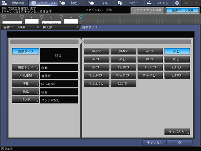Choose B4 landscape paper size
Image resolution: width=201 pixels, height=151 pixels.
[150, 59]
